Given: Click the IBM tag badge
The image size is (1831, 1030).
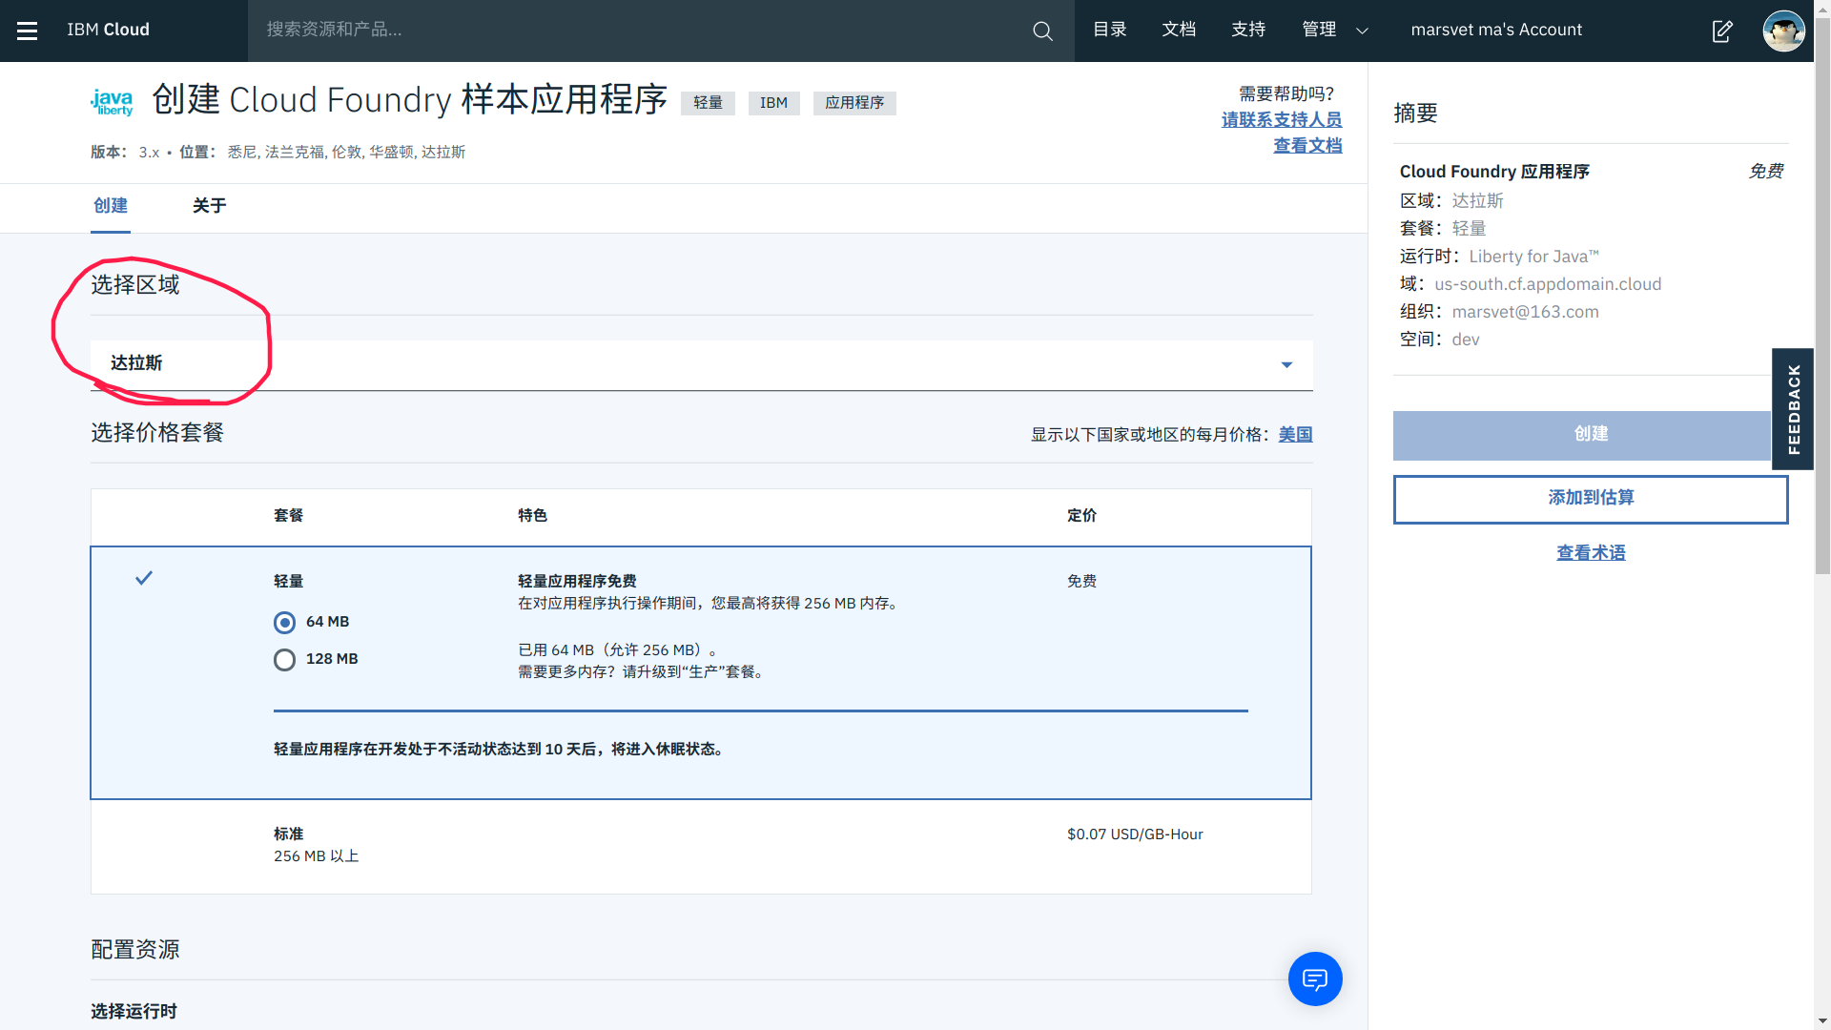Looking at the screenshot, I should tap(773, 103).
